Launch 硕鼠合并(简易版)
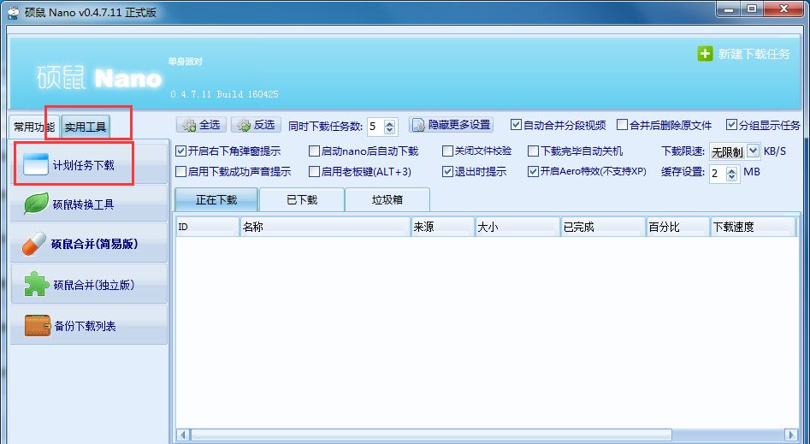This screenshot has width=810, height=444. [x=89, y=244]
